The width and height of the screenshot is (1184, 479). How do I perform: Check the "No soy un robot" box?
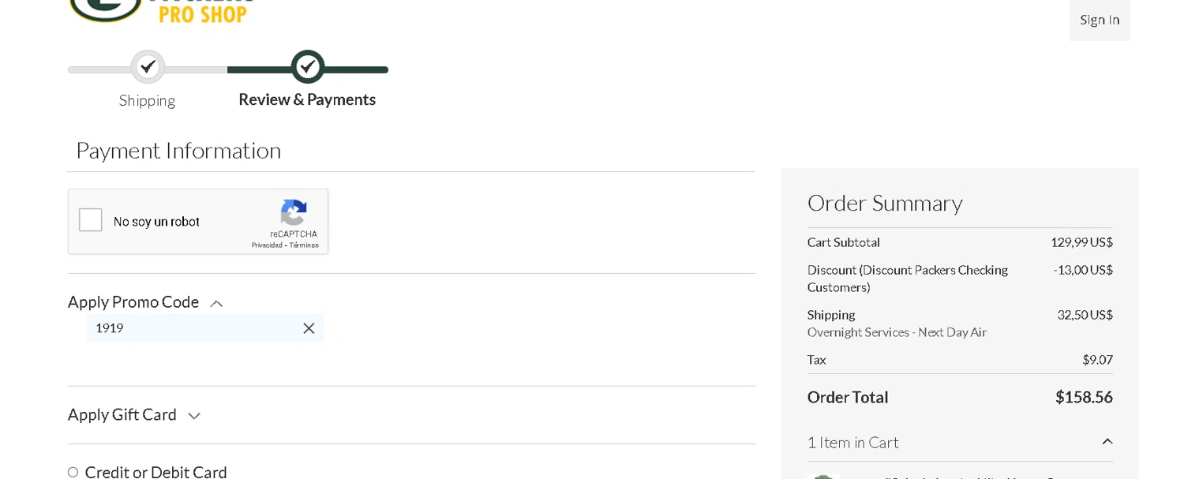click(x=91, y=220)
